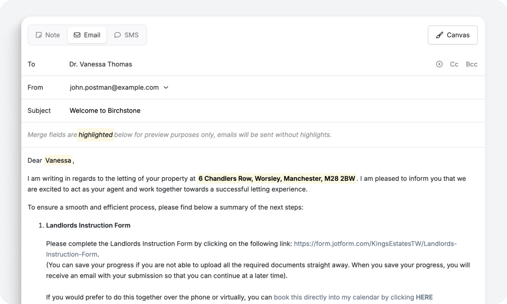Click the Subject field reading Welcome to Birchstone
The height and width of the screenshot is (304, 507).
pyautogui.click(x=104, y=110)
